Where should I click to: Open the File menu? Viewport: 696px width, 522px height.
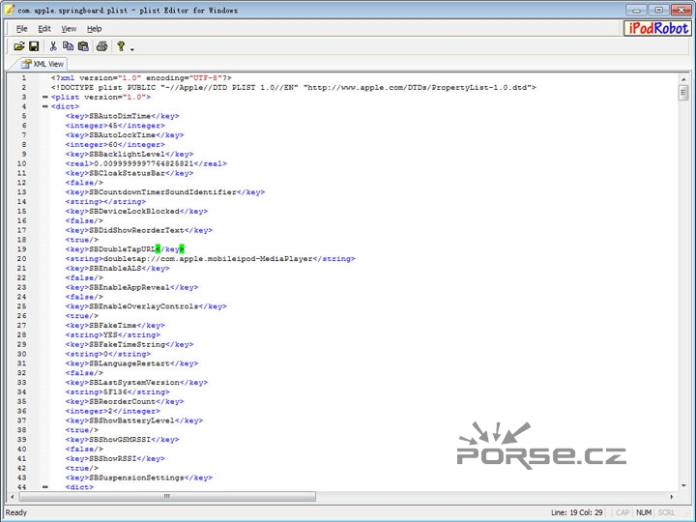pyautogui.click(x=21, y=29)
